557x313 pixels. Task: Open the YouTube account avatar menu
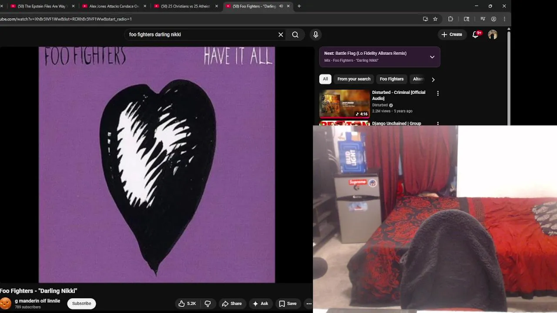coord(493,34)
